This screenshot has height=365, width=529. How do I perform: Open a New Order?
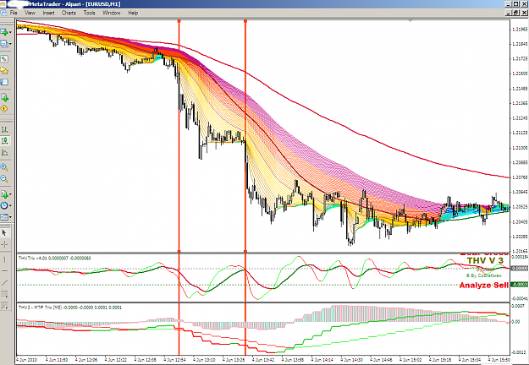tap(4, 97)
